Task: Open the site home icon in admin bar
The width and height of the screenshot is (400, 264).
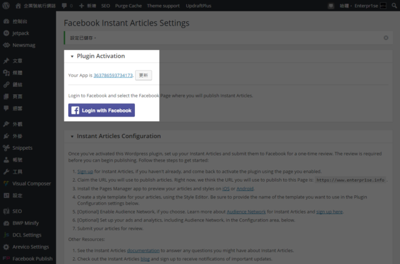Action: point(18,6)
